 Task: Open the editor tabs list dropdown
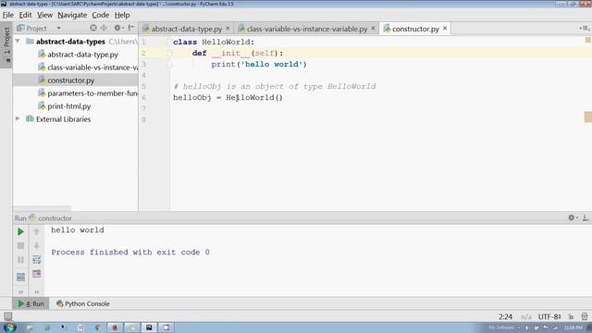pos(584,28)
